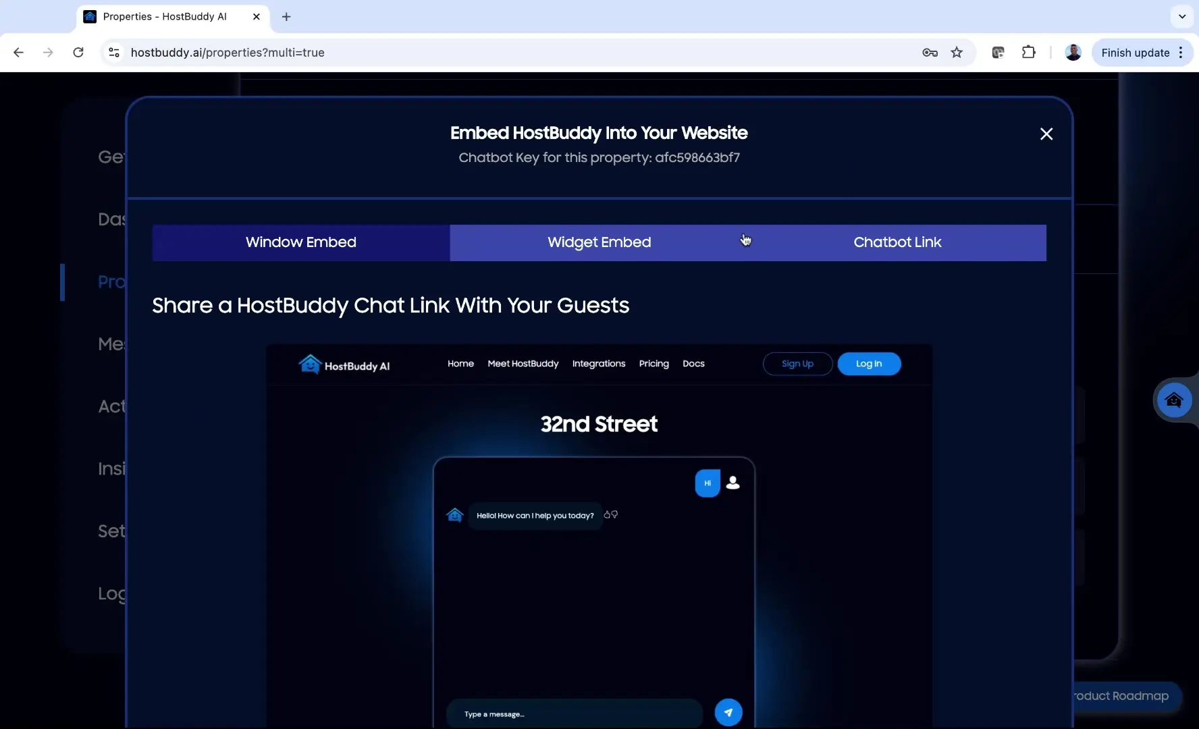Open Docs link in preview navbar
The width and height of the screenshot is (1199, 729).
coord(693,364)
